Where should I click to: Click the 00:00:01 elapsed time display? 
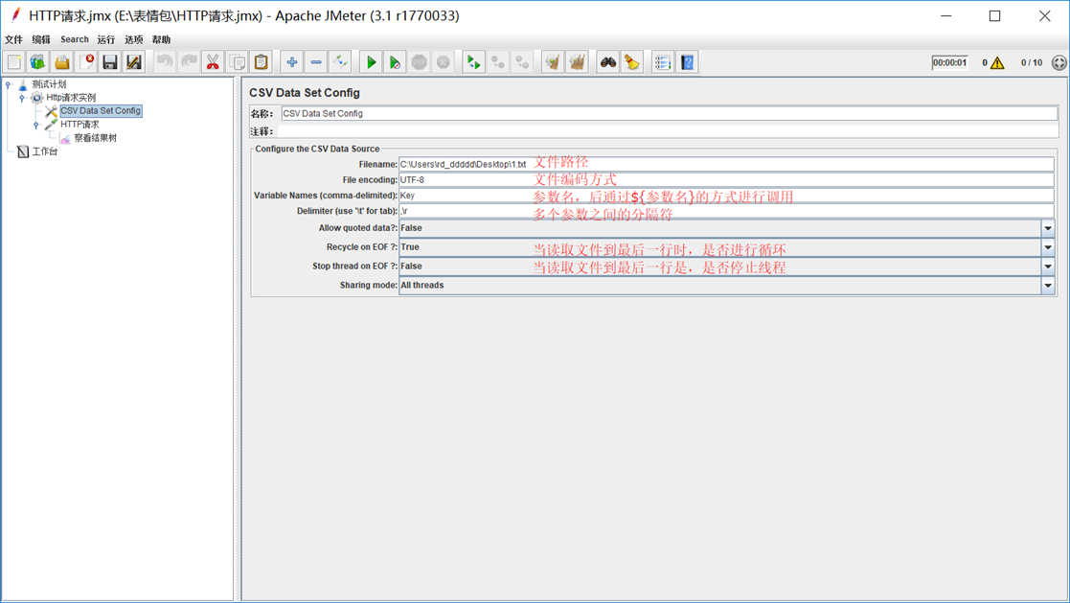tap(950, 63)
